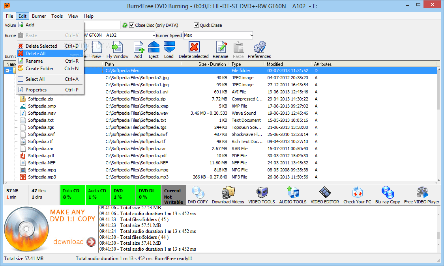This screenshot has height=266, width=444.
Task: Toggle the Quick Erase checkbox
Action: [x=196, y=25]
